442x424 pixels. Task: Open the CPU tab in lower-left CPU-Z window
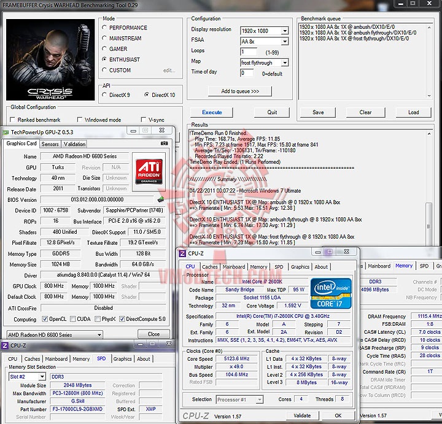pos(12,359)
